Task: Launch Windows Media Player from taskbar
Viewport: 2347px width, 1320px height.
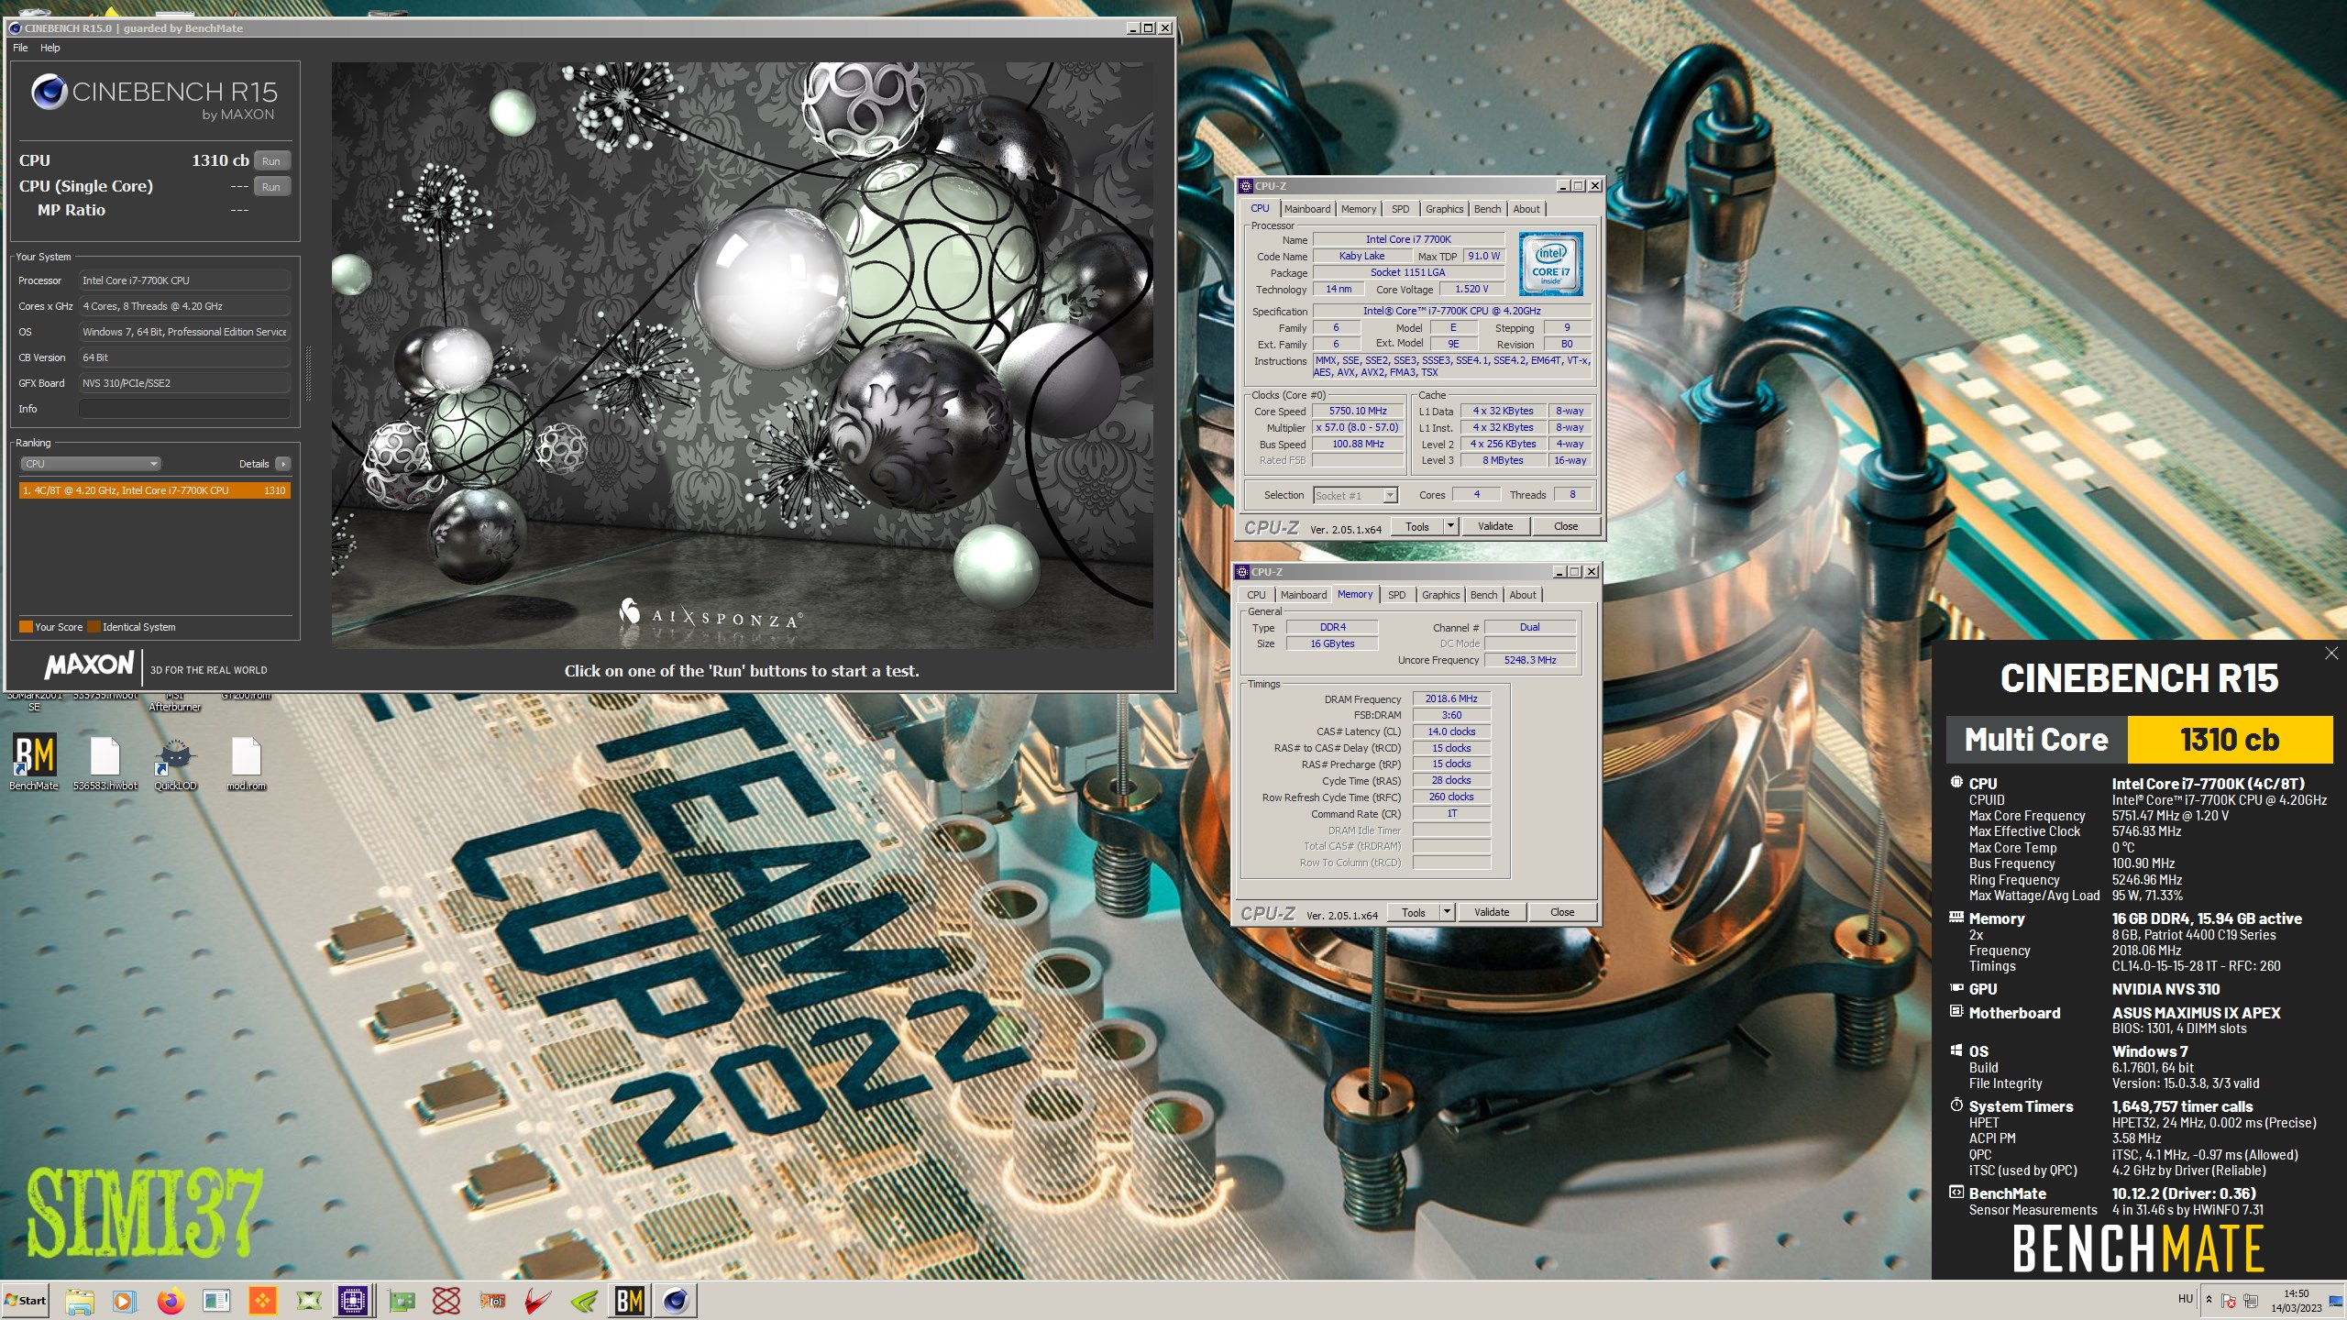Action: coord(125,1301)
